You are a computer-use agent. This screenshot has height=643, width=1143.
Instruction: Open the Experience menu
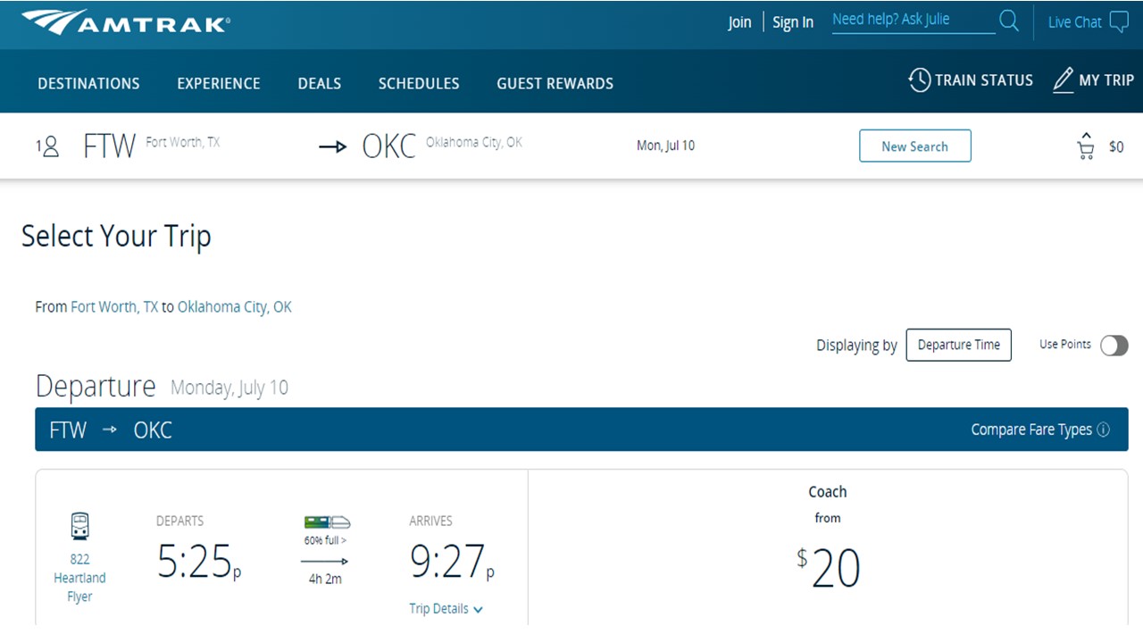[219, 83]
